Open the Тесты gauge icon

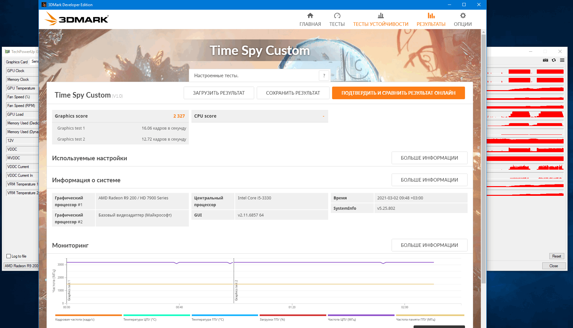click(337, 16)
